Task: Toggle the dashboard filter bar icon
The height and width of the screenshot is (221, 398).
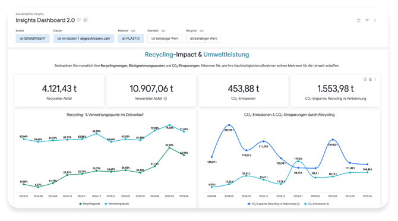Action: (367, 20)
